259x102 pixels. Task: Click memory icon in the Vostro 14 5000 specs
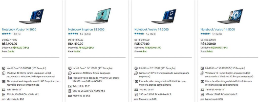tap(202, 99)
